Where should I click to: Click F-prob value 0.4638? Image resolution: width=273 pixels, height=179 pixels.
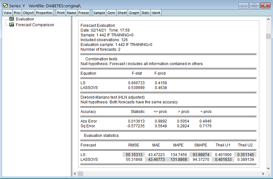(161, 87)
